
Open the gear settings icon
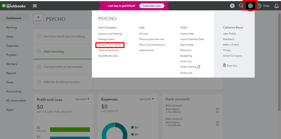[250, 6]
